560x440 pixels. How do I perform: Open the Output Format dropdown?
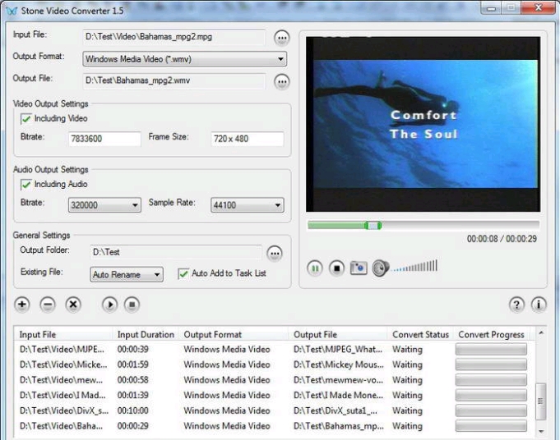point(185,59)
